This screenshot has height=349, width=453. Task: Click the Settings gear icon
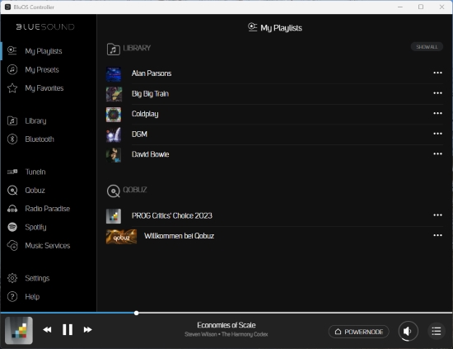pos(12,278)
